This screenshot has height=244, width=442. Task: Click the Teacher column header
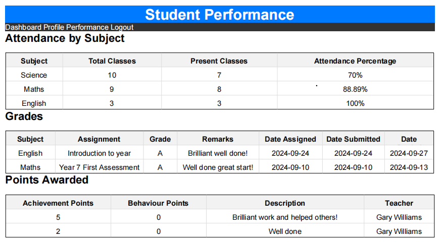click(399, 203)
